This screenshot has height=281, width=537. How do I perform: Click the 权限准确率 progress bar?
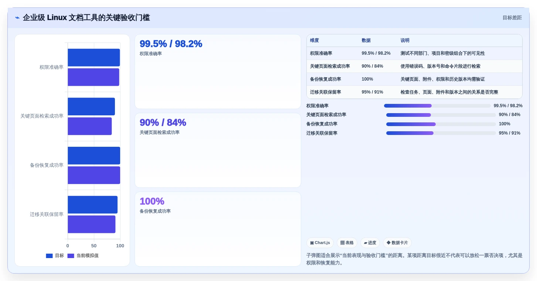(x=437, y=106)
